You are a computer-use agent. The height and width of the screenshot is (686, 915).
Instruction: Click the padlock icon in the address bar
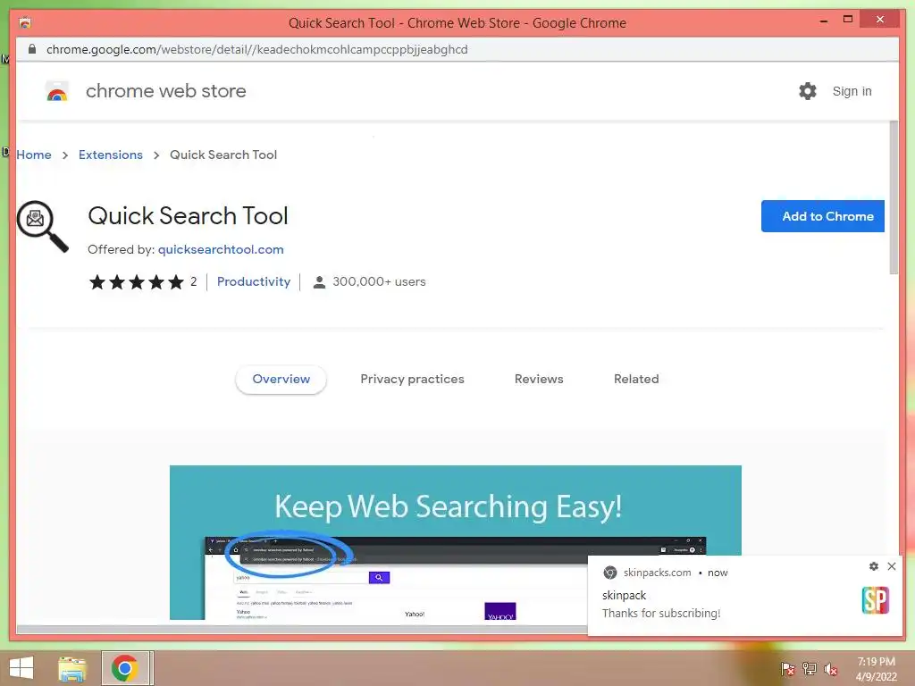[x=32, y=49]
